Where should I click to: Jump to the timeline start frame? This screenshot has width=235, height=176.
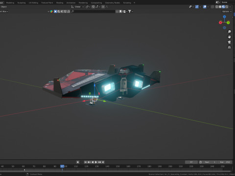[85, 162]
